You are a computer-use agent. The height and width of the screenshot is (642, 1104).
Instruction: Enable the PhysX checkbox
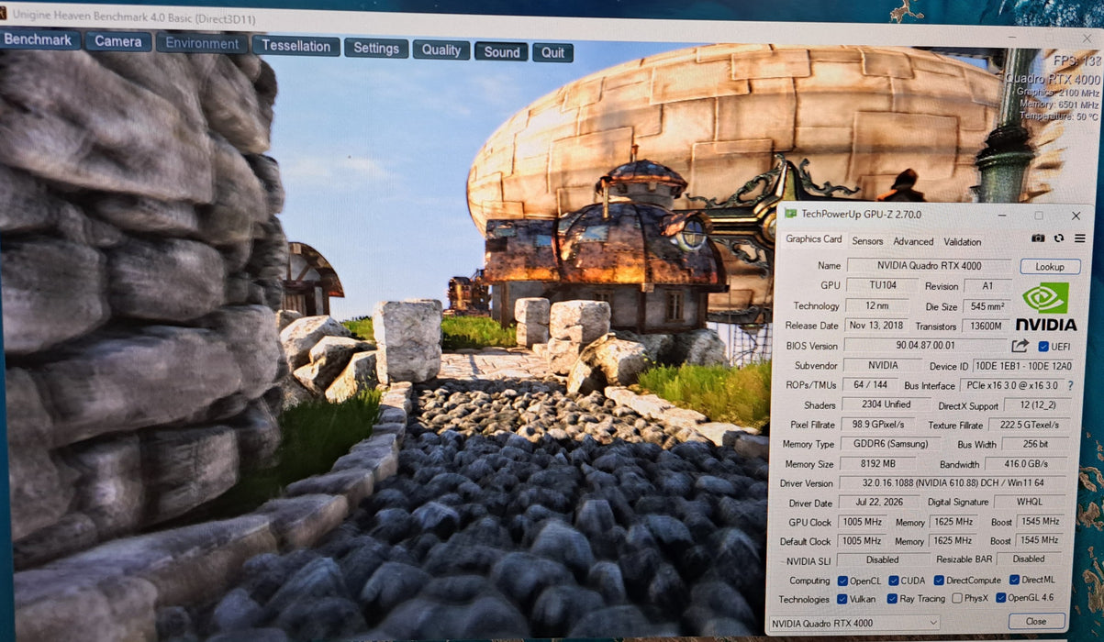(957, 599)
